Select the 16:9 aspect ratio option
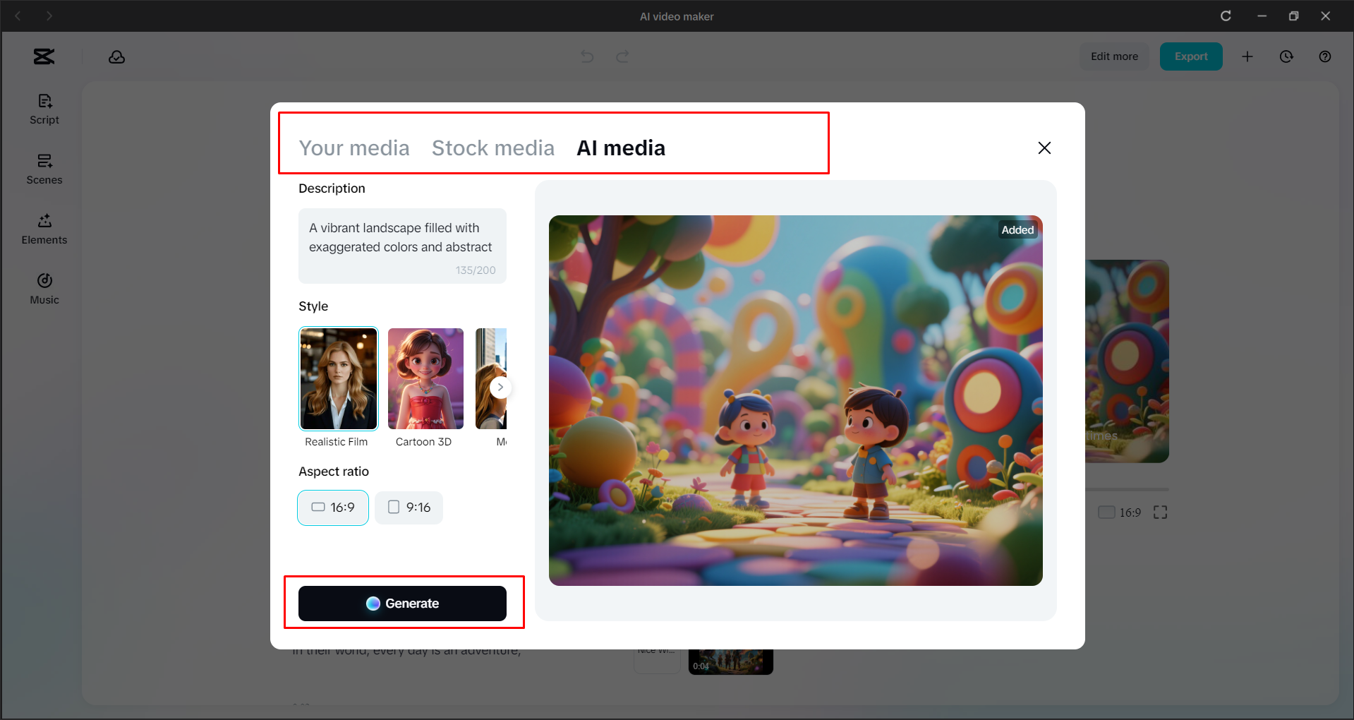Viewport: 1354px width, 720px height. tap(332, 507)
